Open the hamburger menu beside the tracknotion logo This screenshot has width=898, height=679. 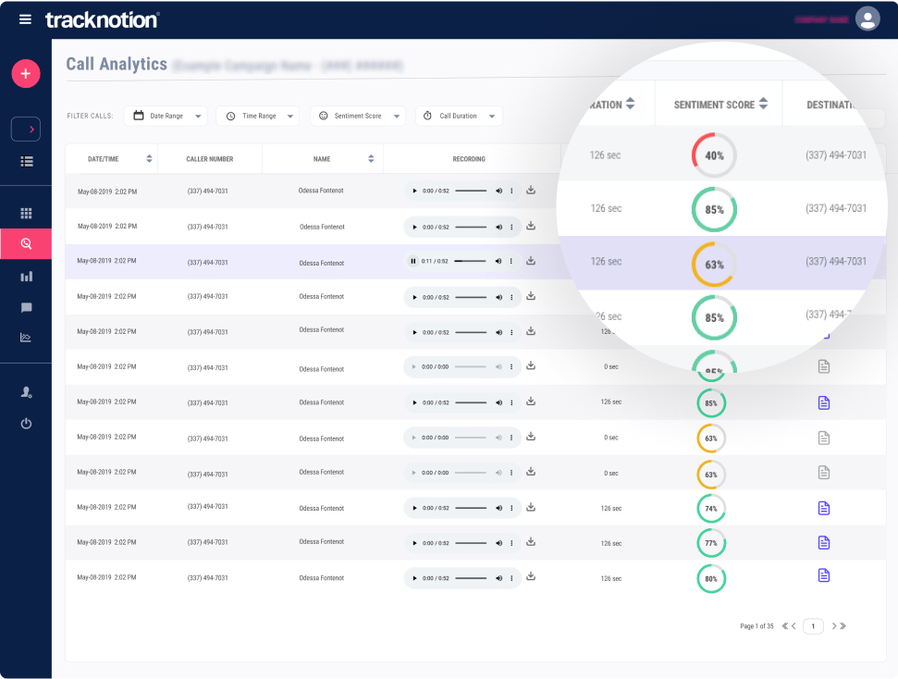coord(25,19)
